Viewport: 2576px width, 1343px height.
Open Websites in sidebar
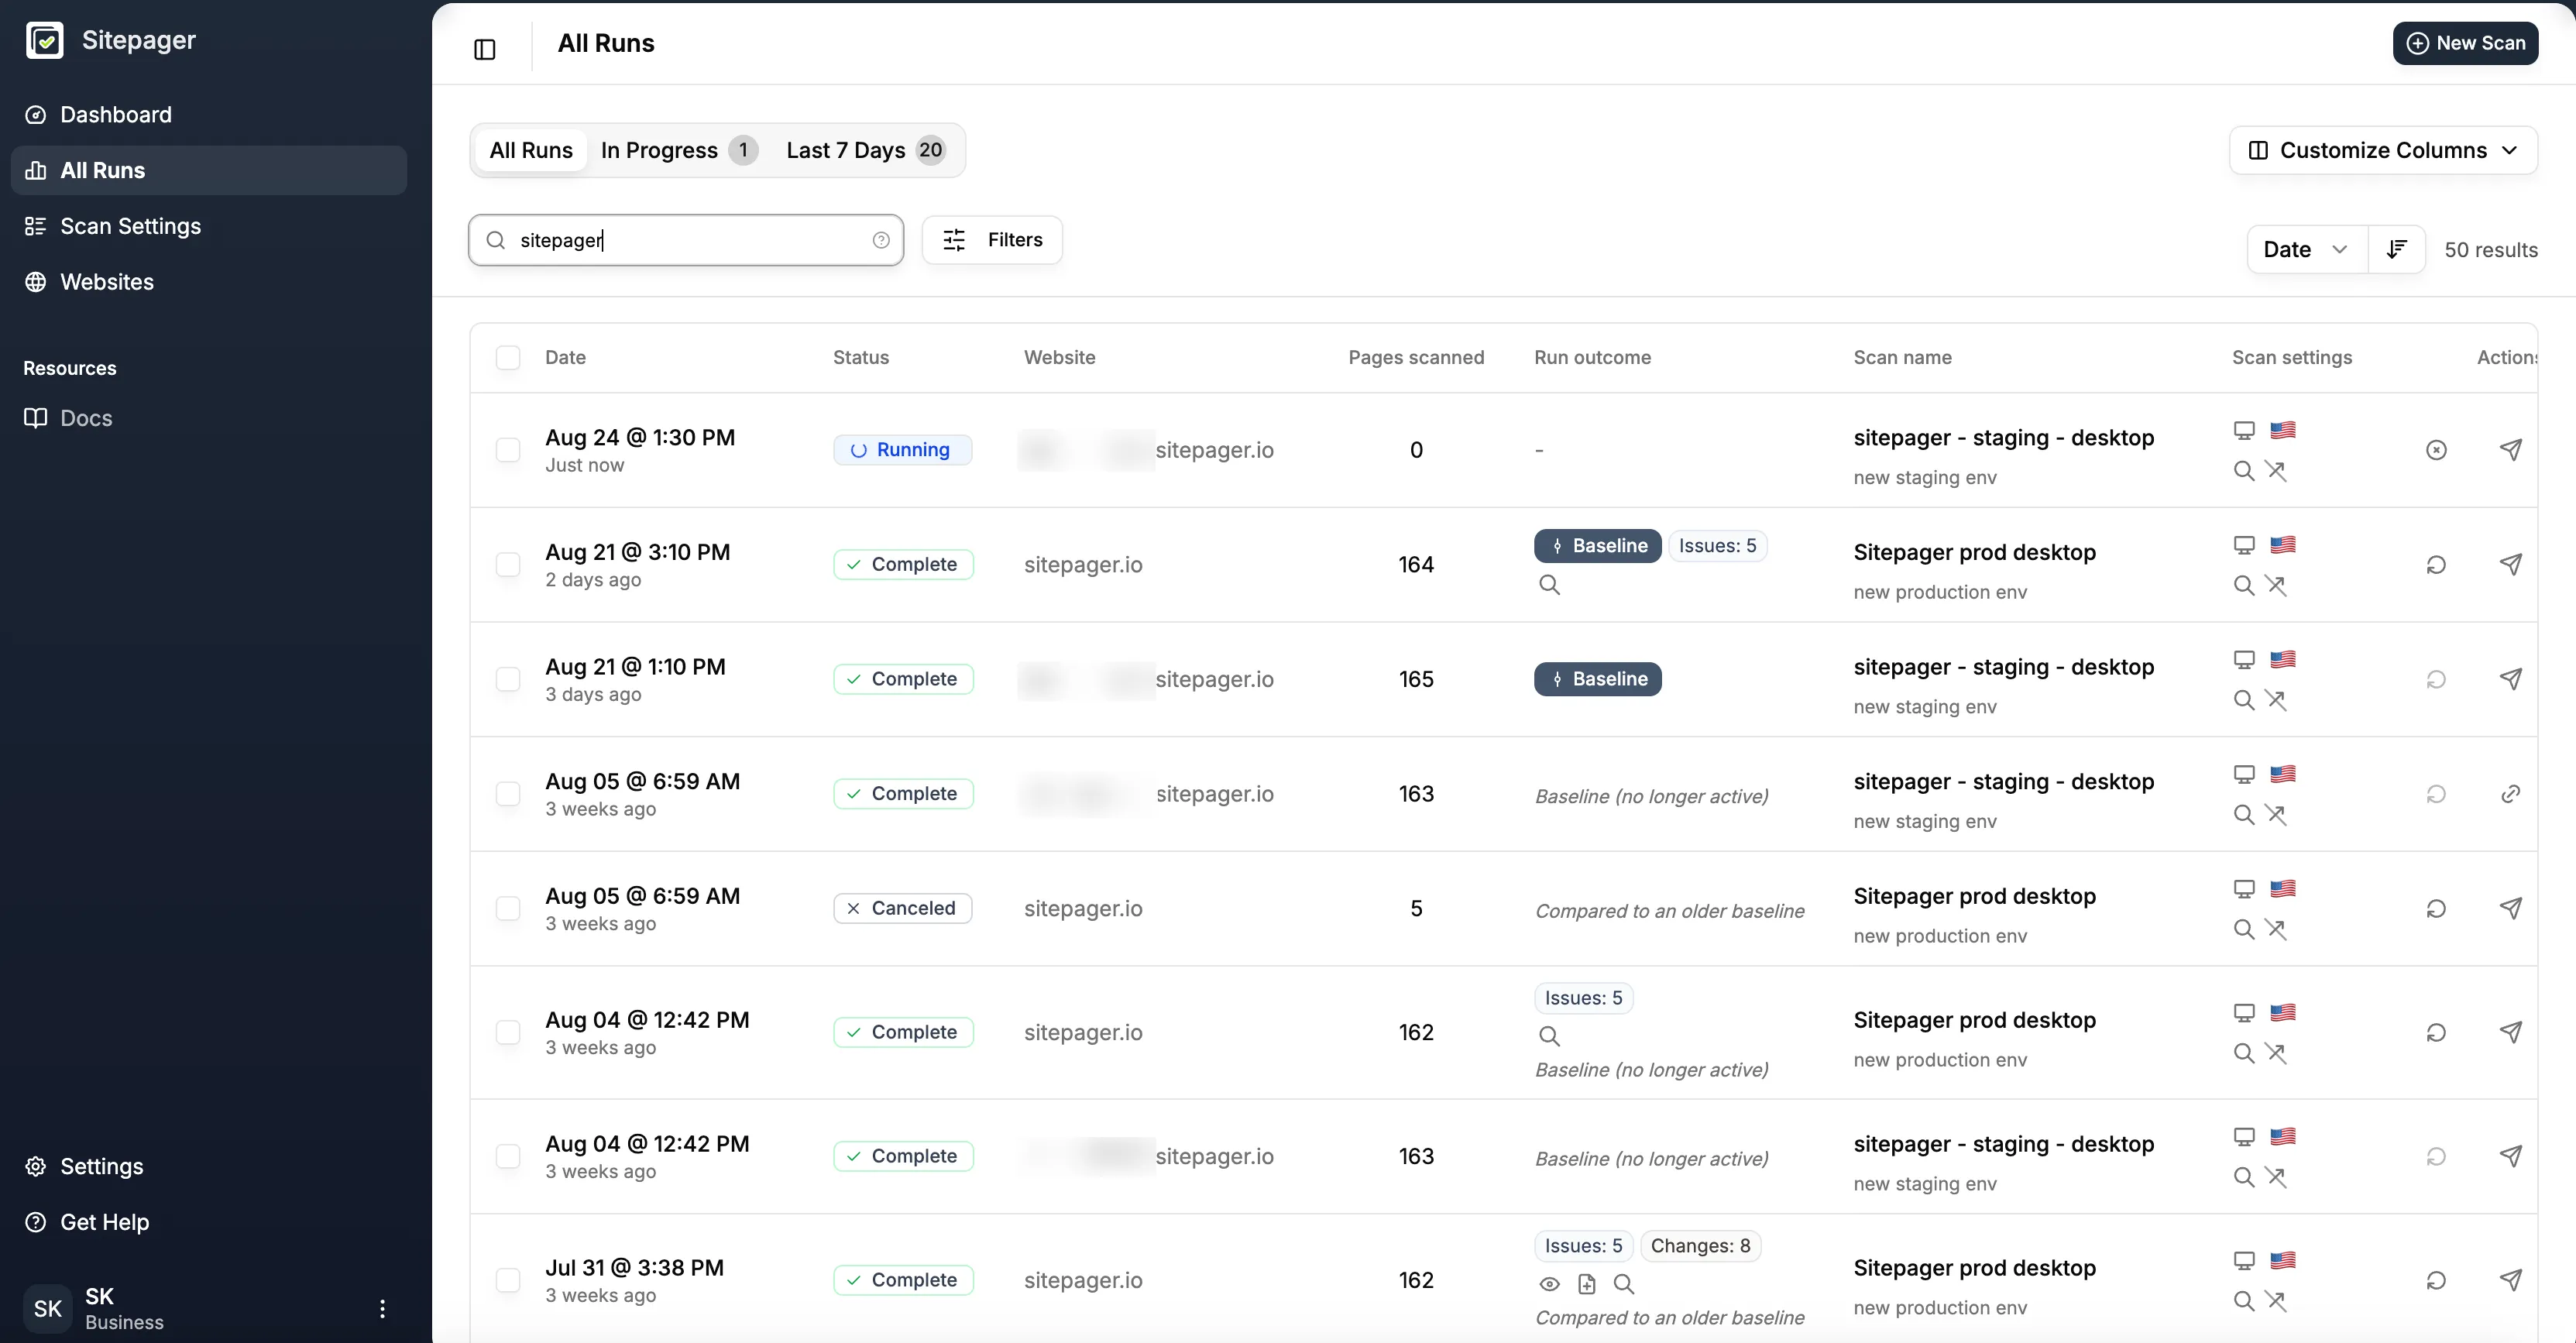(208, 282)
